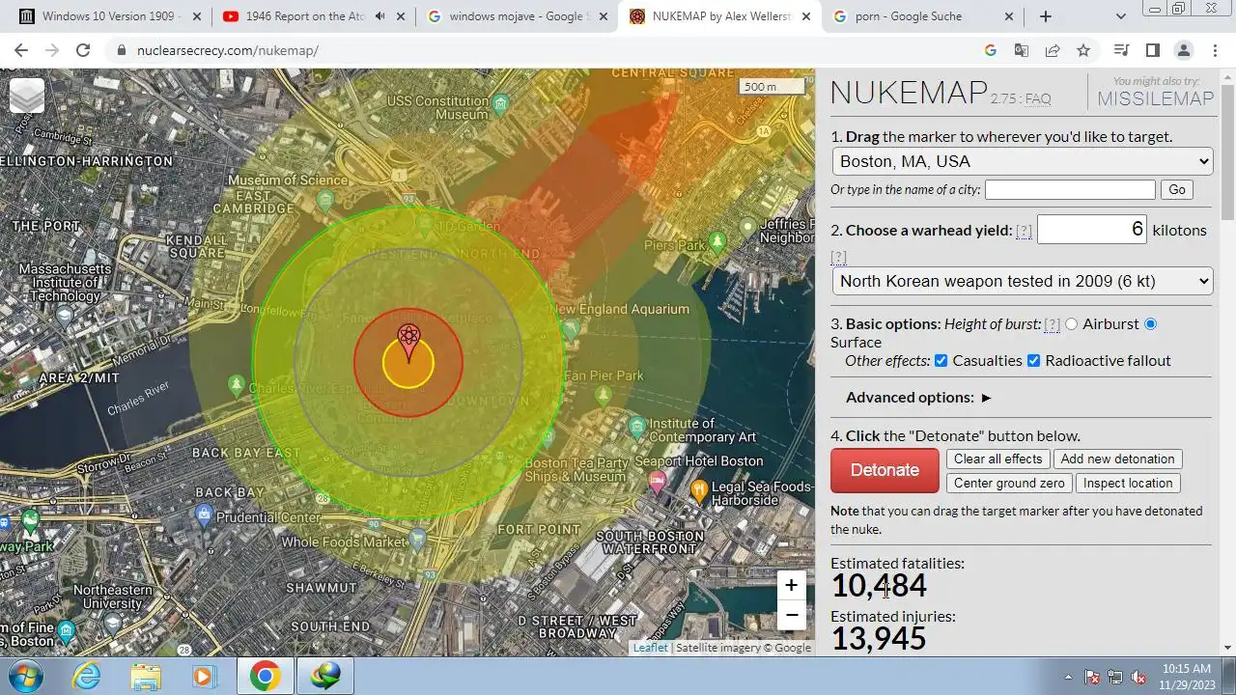Click the browser forward arrow
This screenshot has height=695, width=1236.
[x=52, y=50]
